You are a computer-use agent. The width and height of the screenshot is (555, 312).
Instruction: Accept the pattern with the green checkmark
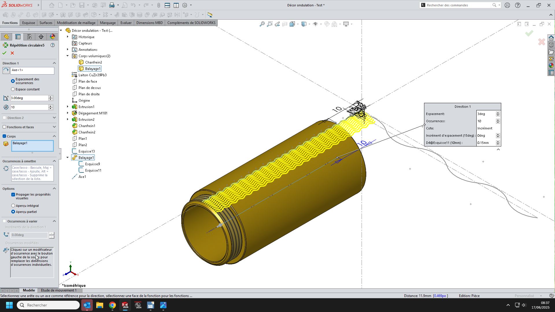tap(4, 53)
